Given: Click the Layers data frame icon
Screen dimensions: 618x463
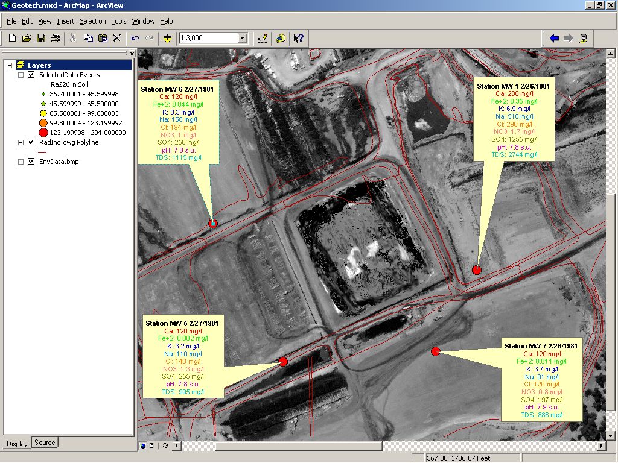Looking at the screenshot, I should [20, 65].
